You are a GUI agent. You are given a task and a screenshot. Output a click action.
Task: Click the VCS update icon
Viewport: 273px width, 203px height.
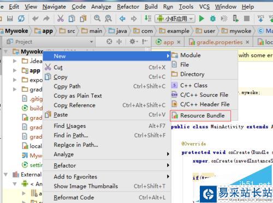(260, 19)
